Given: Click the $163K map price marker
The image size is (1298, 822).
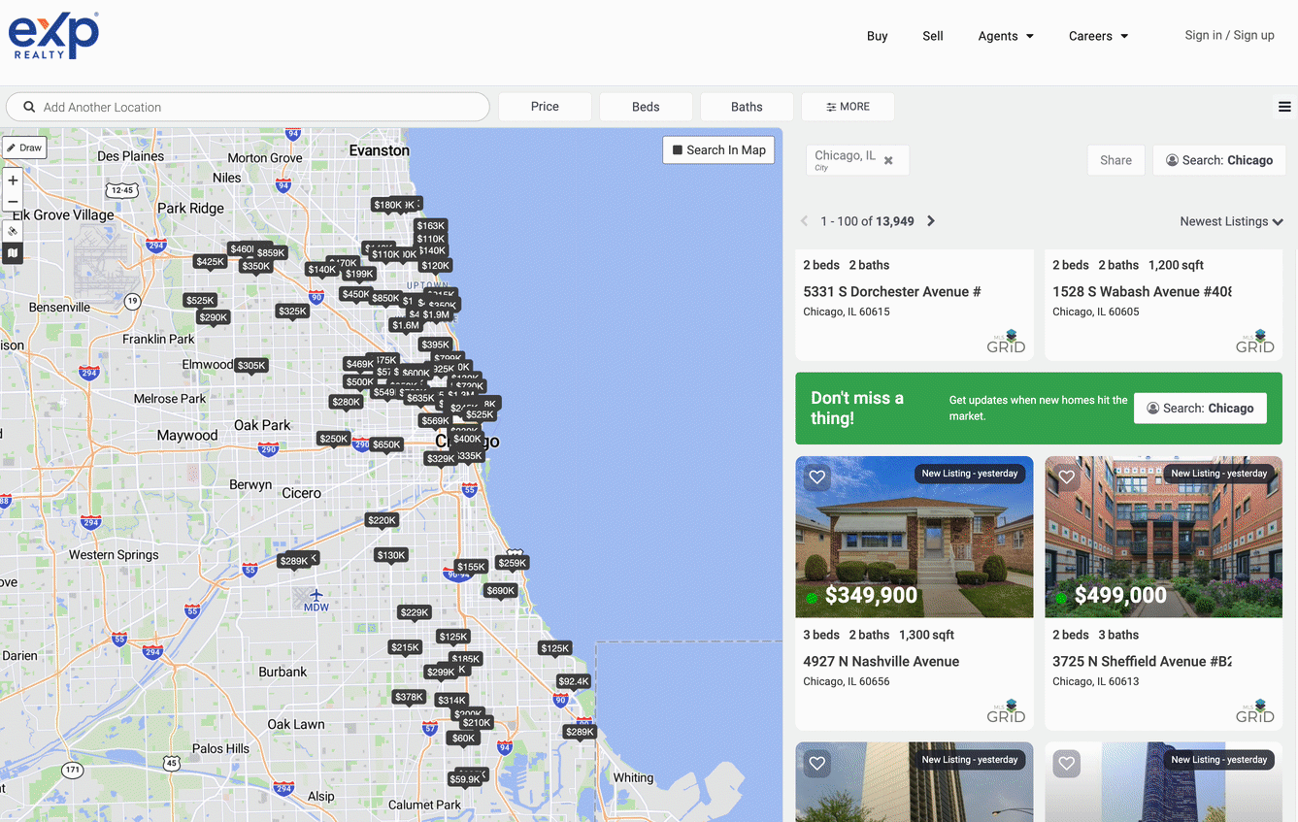Looking at the screenshot, I should coord(430,225).
